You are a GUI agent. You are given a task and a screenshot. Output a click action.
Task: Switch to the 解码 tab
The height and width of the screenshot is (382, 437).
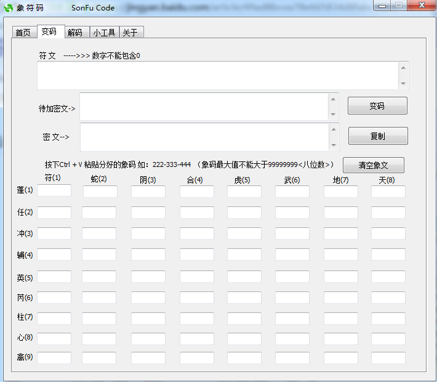(75, 33)
